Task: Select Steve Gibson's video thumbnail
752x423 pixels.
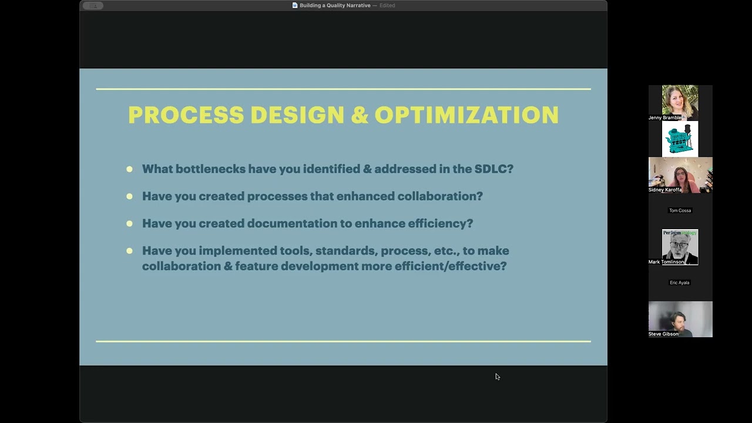Action: coord(680,319)
